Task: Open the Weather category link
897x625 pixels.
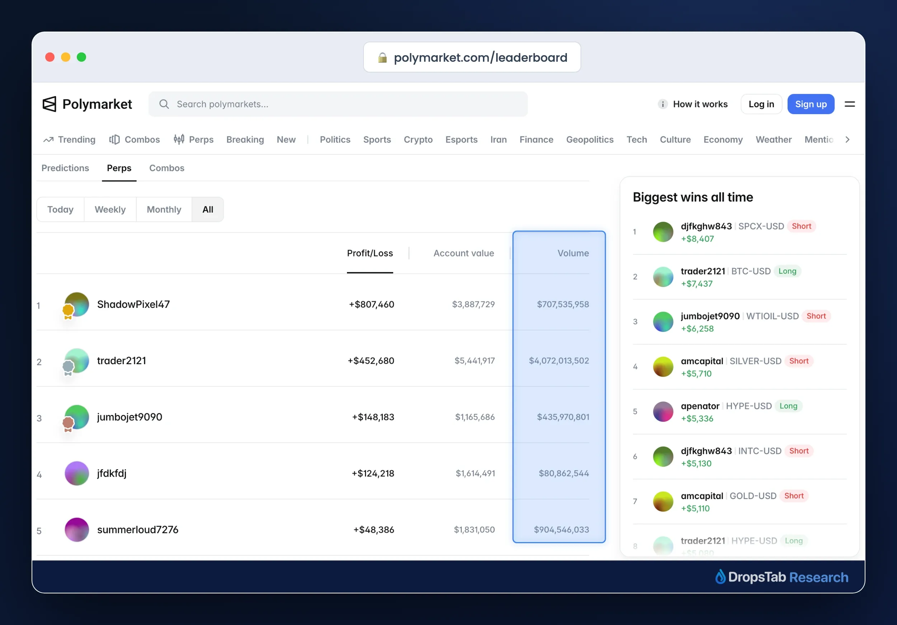Action: click(774, 140)
